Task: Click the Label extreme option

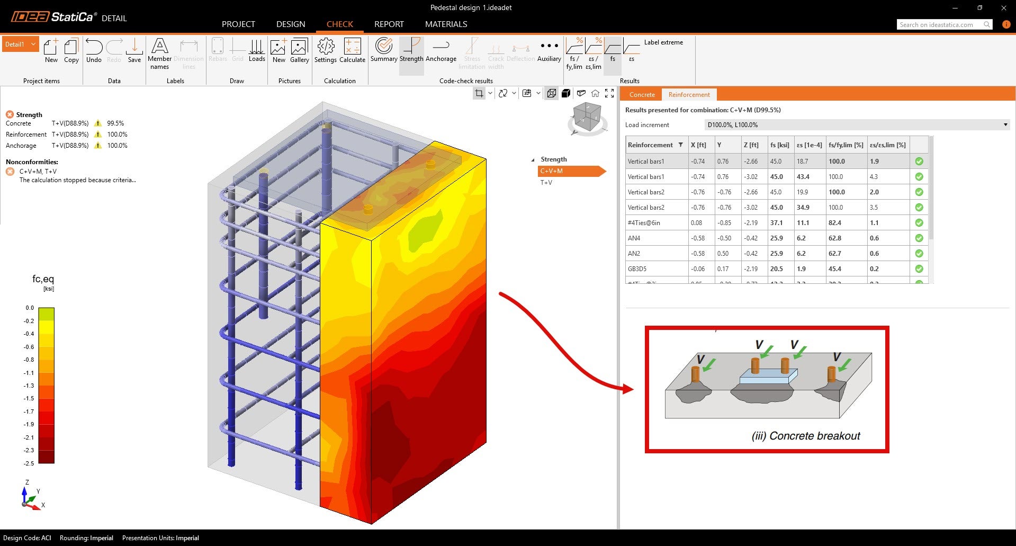Action: point(663,42)
